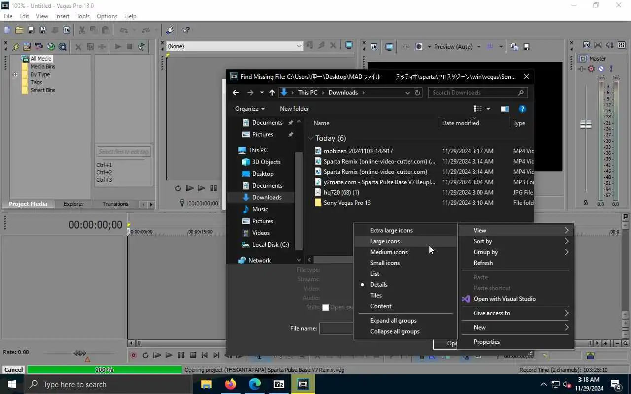This screenshot has width=631, height=394.
Task: Click the Import Media lightning icon
Action: point(15,47)
